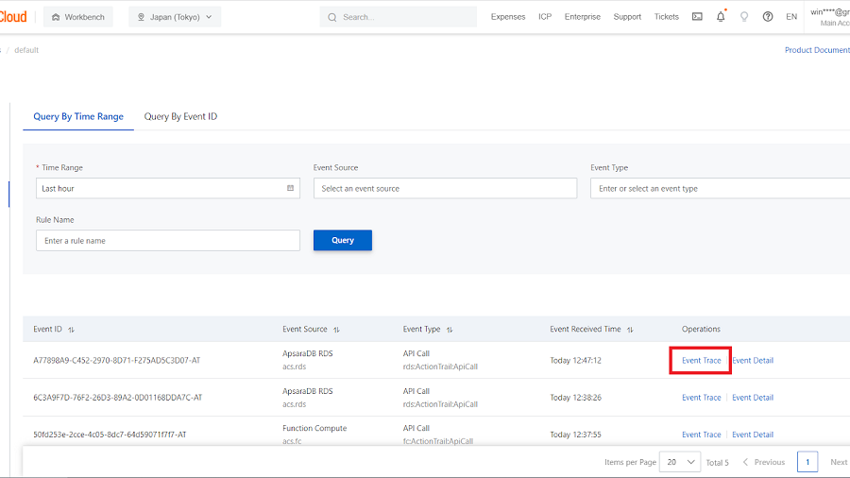
Task: Open the Expenses menu
Action: click(508, 17)
